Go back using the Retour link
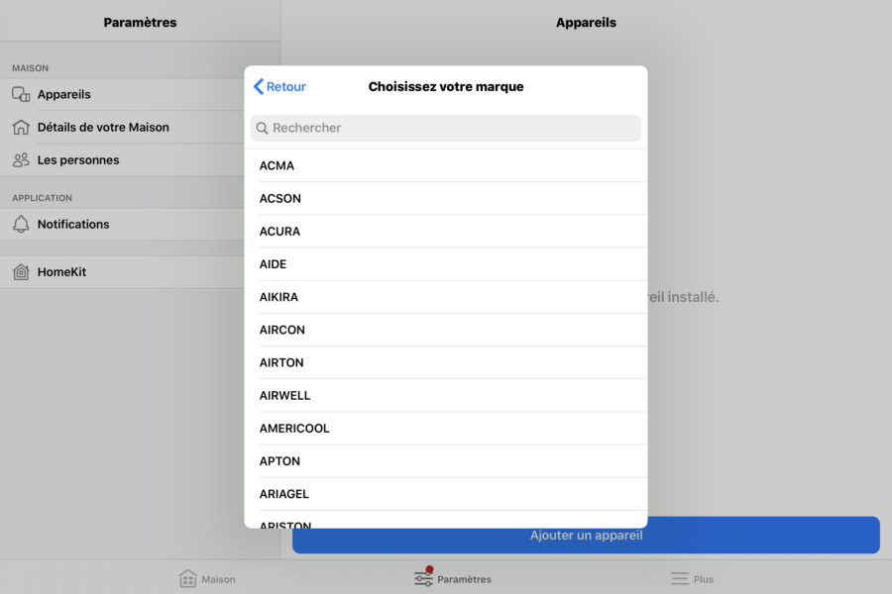The image size is (892, 594). click(x=279, y=86)
